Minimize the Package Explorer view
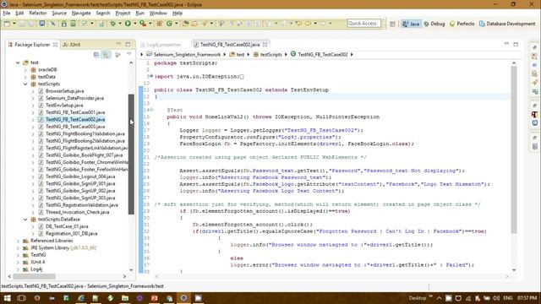Screen dimensions: 541x304 [118, 44]
